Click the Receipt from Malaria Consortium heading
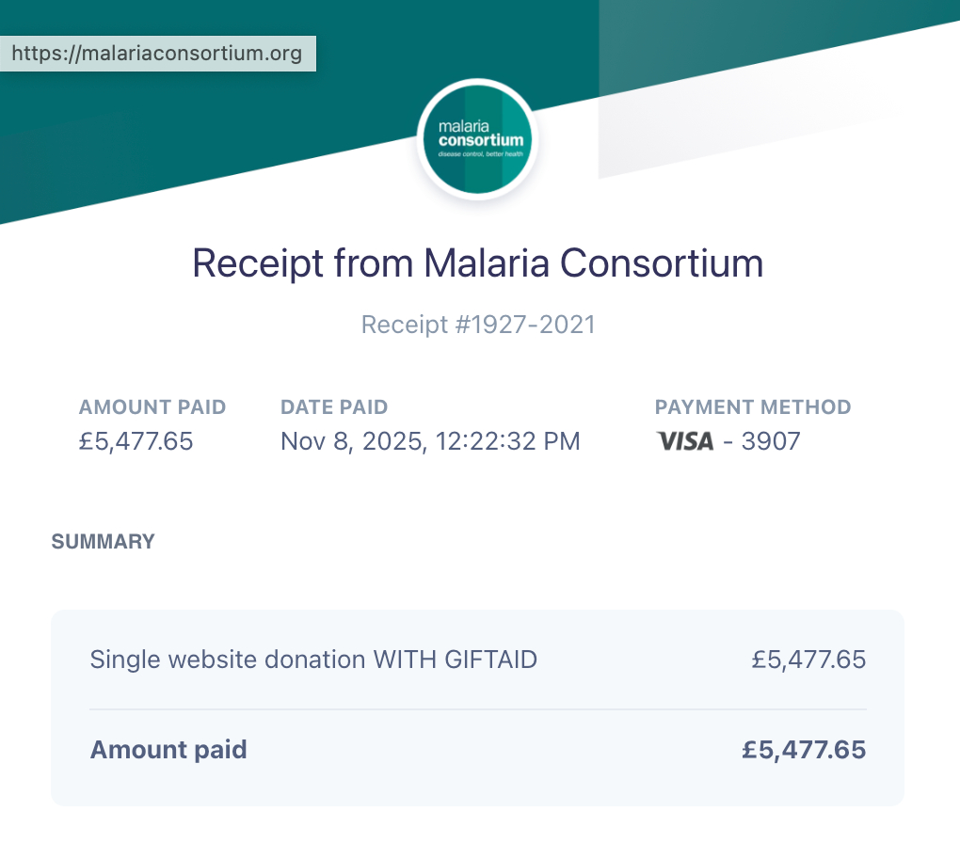960x843 pixels. click(478, 263)
